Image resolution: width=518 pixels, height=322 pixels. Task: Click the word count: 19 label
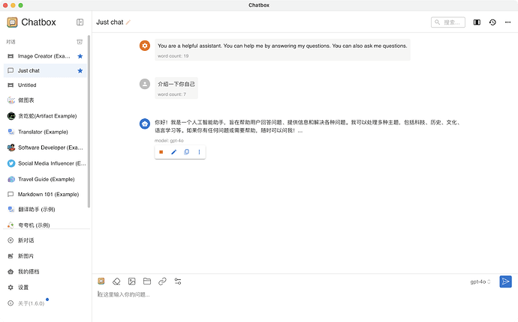173,56
